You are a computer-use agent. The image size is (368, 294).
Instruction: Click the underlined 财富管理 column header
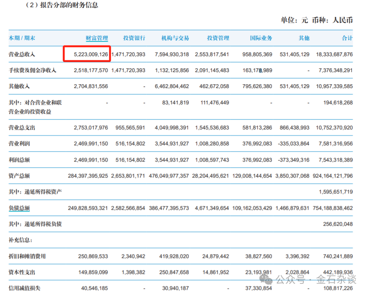click(97, 38)
